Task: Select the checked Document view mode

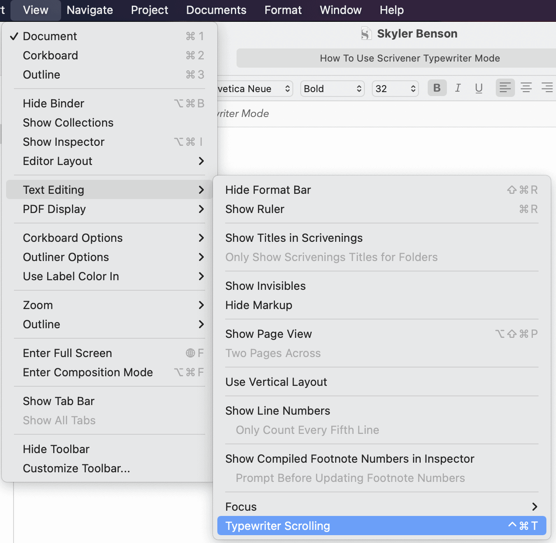Action: tap(110, 36)
